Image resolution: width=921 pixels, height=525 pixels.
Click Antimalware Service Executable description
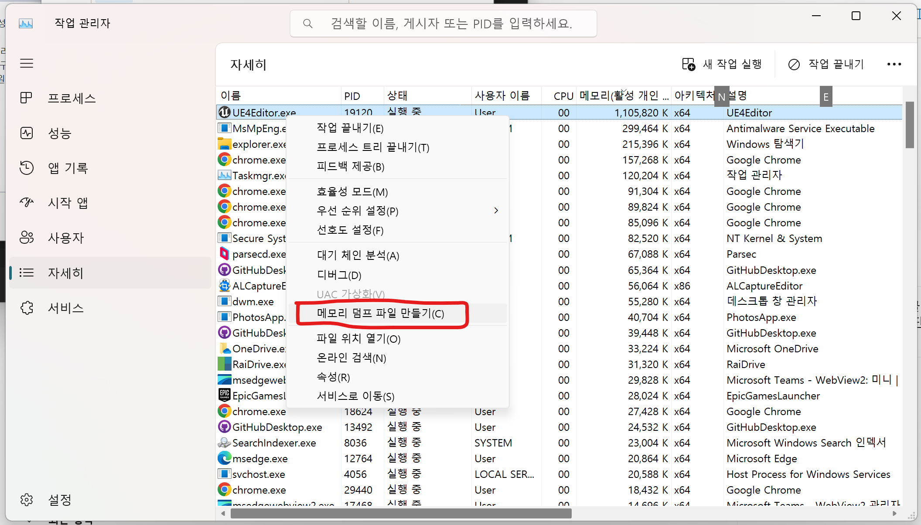click(800, 129)
